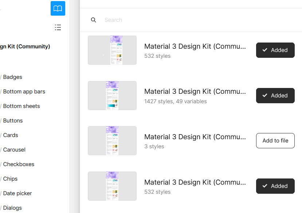Select Material 3 Design Kit with 49 variables

195,92
